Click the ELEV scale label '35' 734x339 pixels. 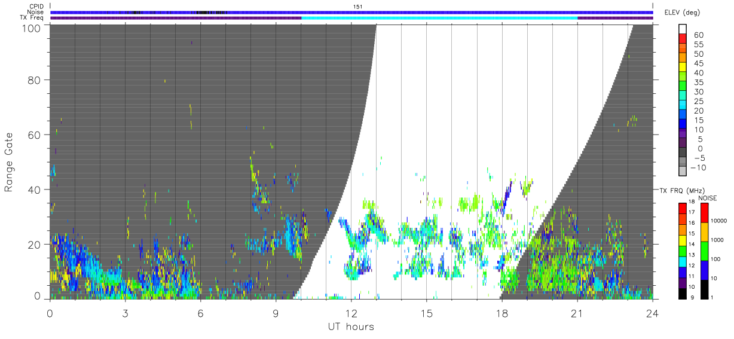point(699,83)
